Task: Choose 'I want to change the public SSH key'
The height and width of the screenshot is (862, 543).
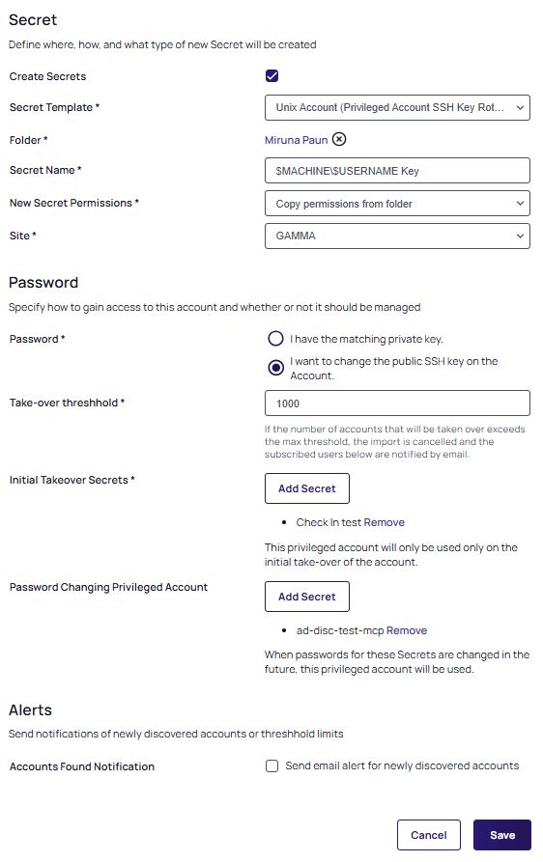Action: [x=275, y=368]
